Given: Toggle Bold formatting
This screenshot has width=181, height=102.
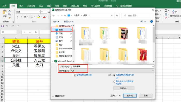Looking at the screenshot, I should [17, 17].
